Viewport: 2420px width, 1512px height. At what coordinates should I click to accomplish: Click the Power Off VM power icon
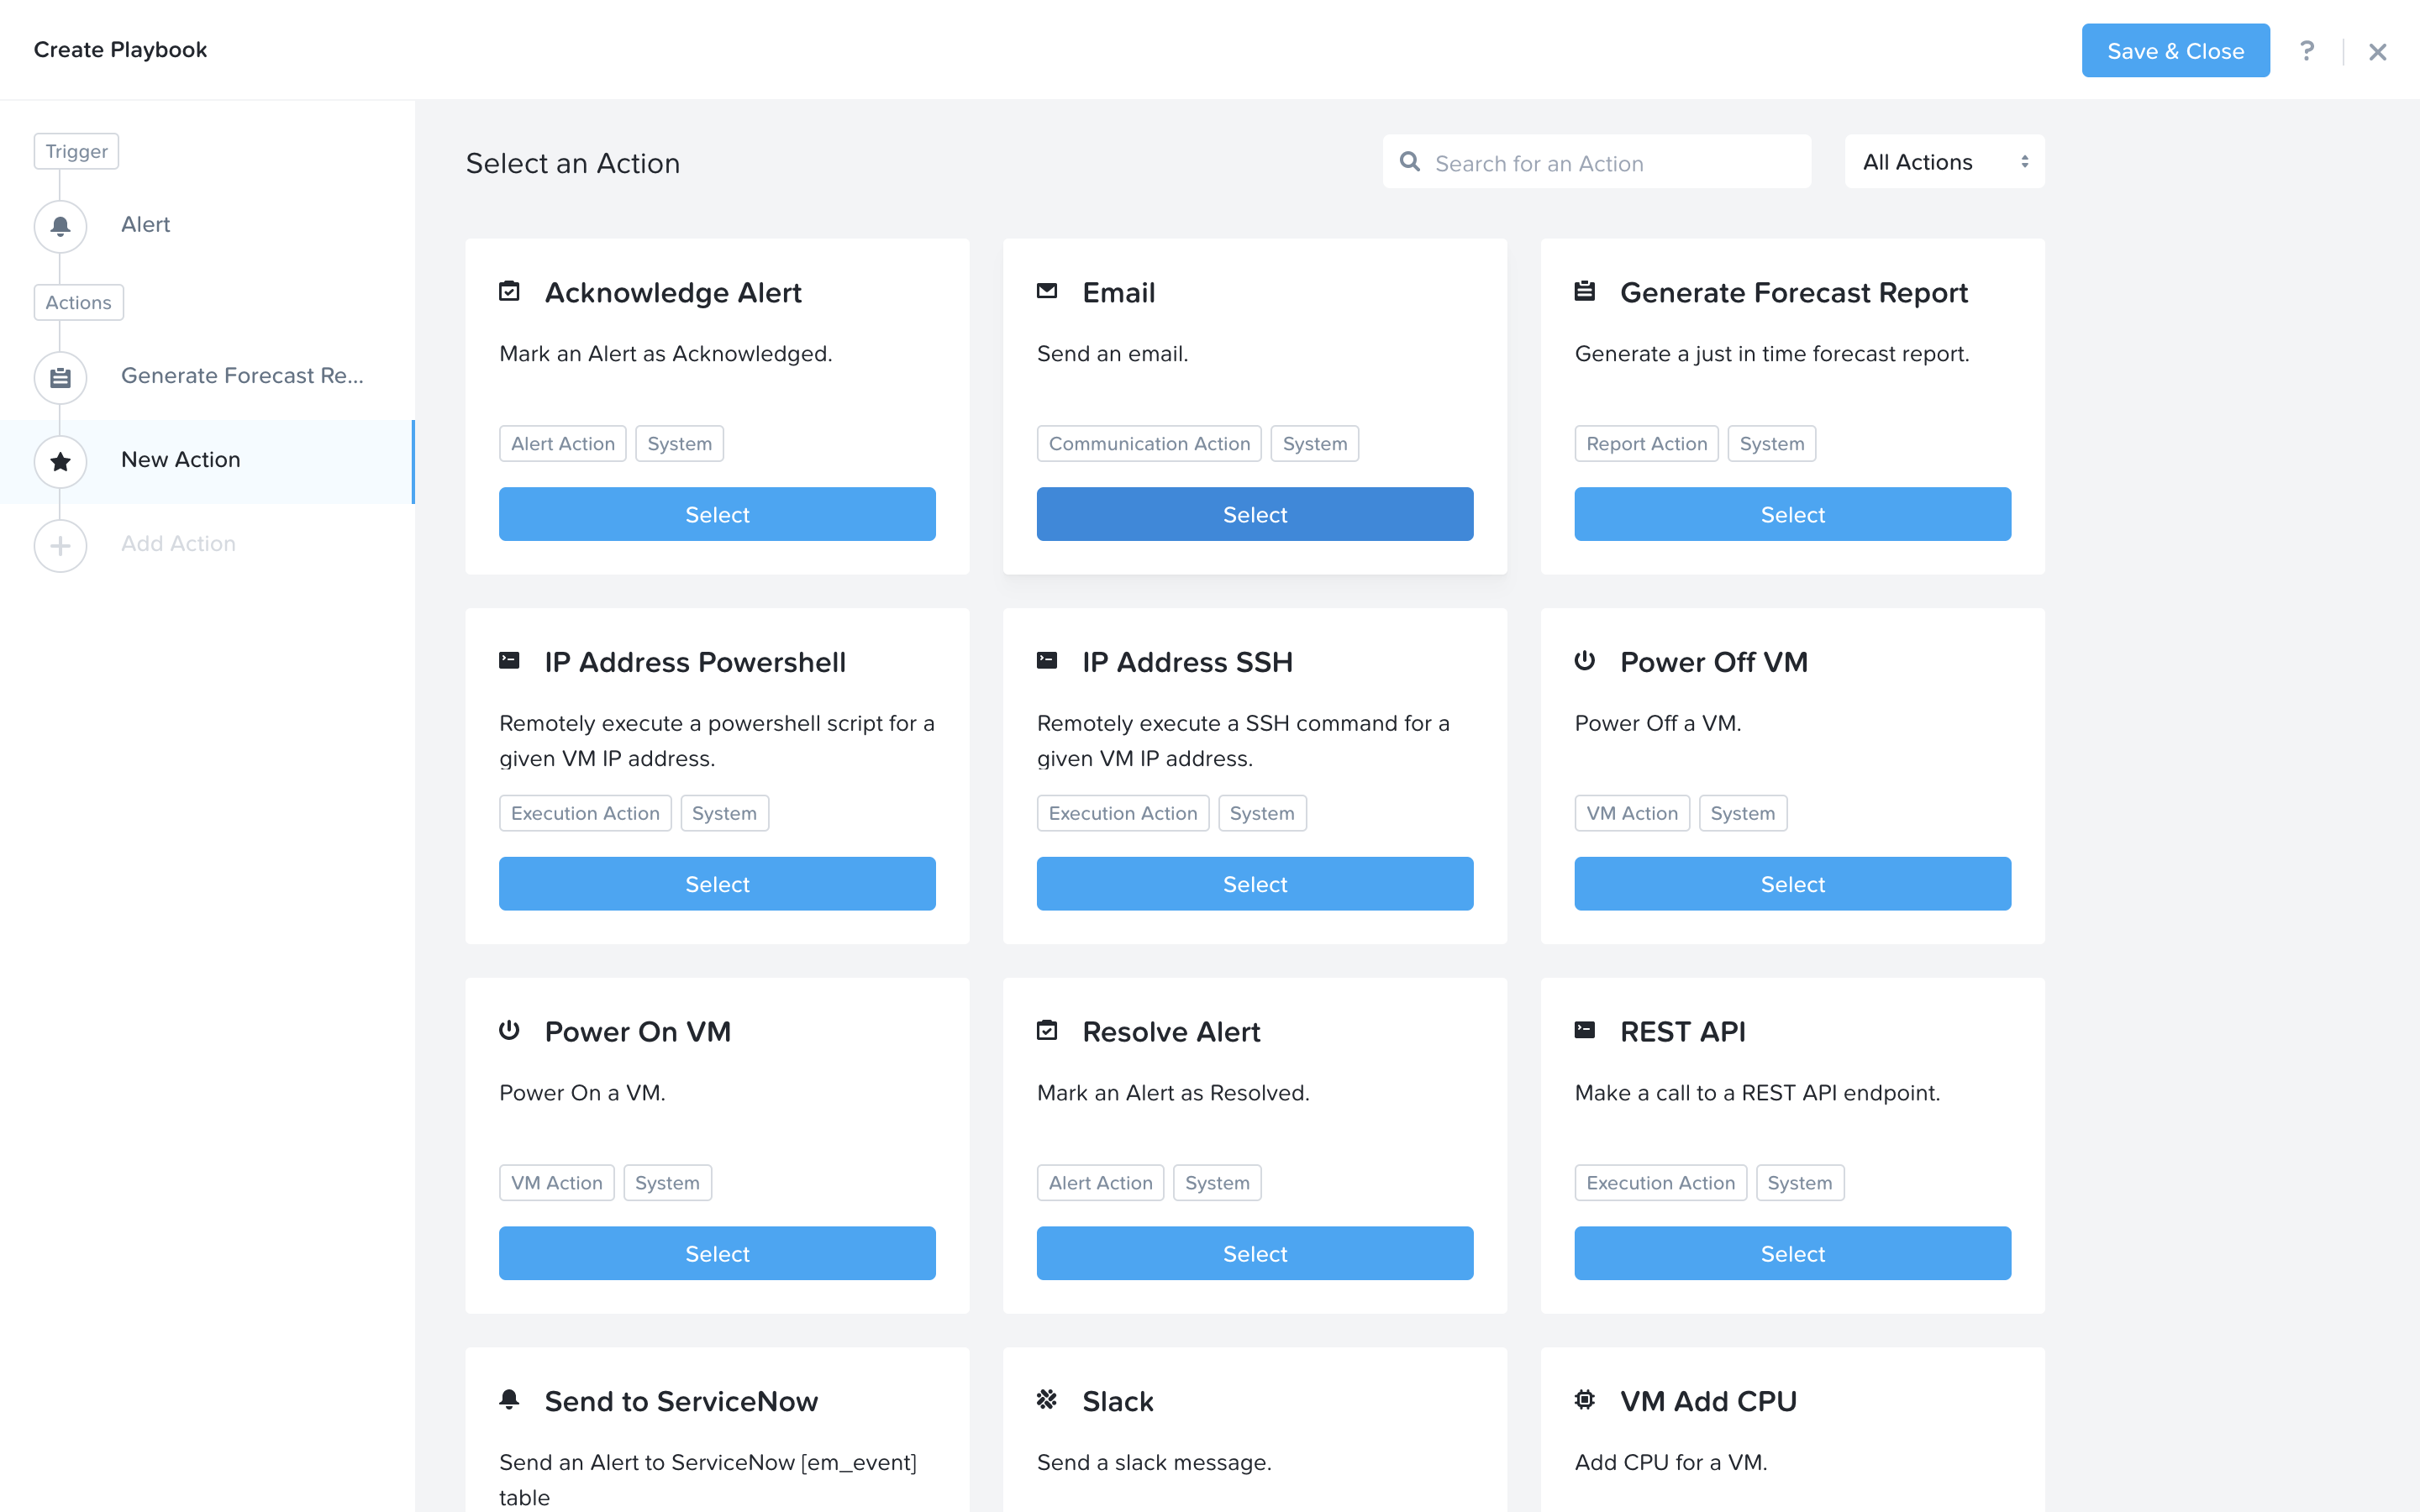(1585, 660)
